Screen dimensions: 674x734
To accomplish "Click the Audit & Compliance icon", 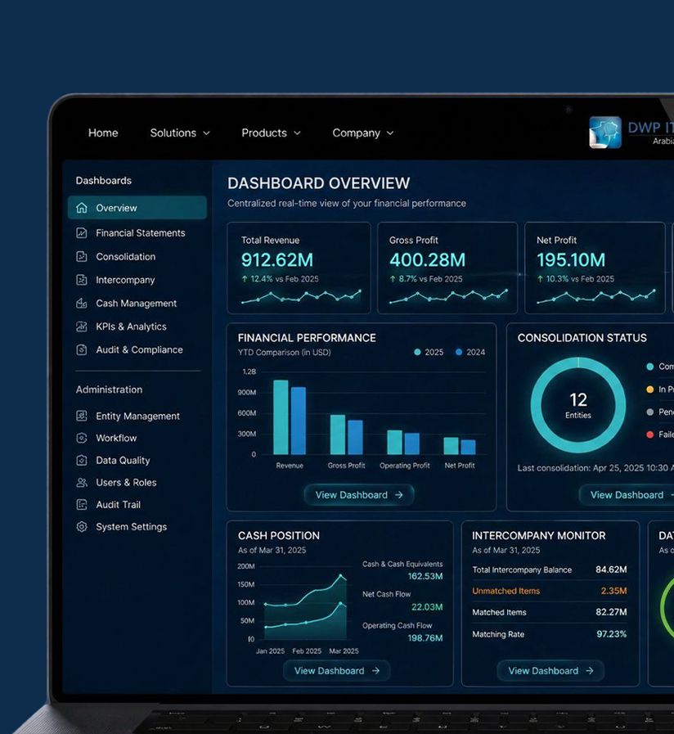I will (x=82, y=349).
